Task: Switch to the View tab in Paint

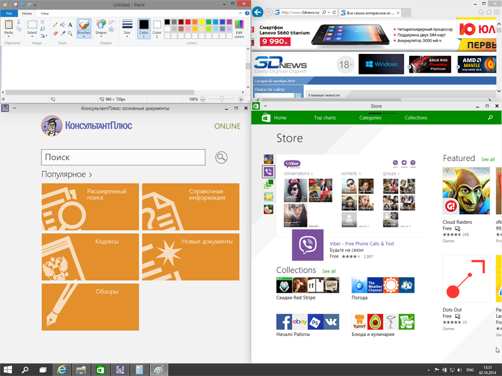Action: coord(45,13)
